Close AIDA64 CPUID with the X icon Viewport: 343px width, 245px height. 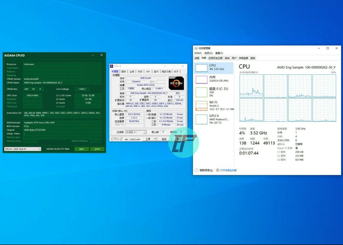(101, 55)
